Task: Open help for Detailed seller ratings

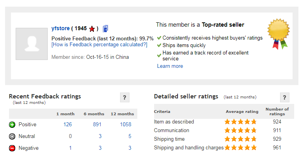Action: [285, 97]
